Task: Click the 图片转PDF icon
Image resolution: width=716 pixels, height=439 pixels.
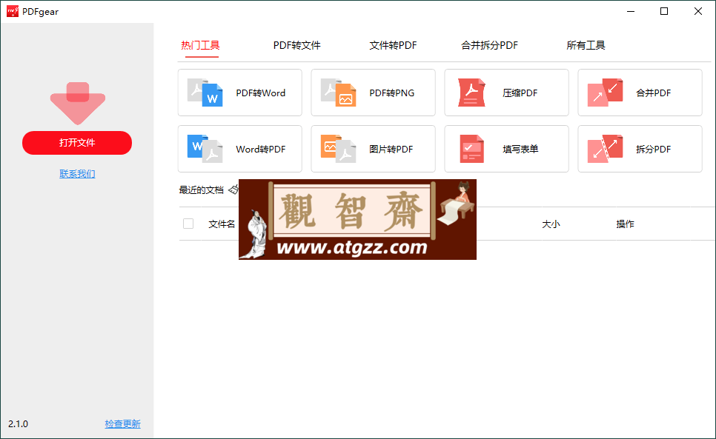Action: [338, 149]
